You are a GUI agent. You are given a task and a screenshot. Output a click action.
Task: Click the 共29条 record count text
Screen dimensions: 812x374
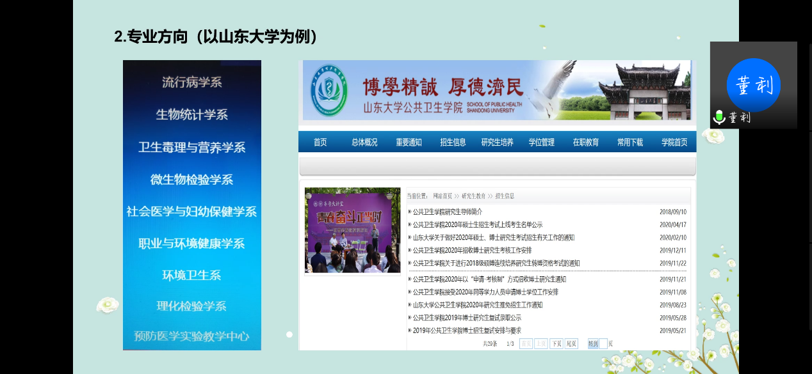[x=491, y=344]
